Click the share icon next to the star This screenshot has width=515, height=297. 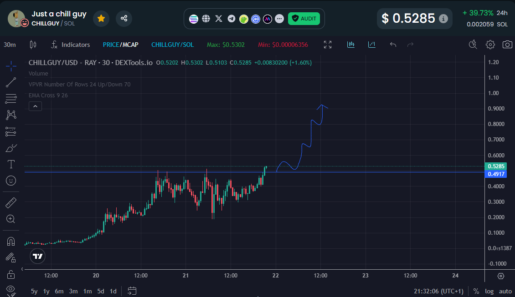point(124,18)
